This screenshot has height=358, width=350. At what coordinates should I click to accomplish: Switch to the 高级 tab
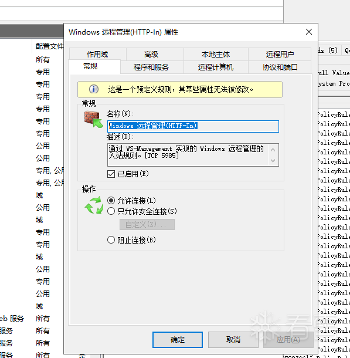point(151,55)
